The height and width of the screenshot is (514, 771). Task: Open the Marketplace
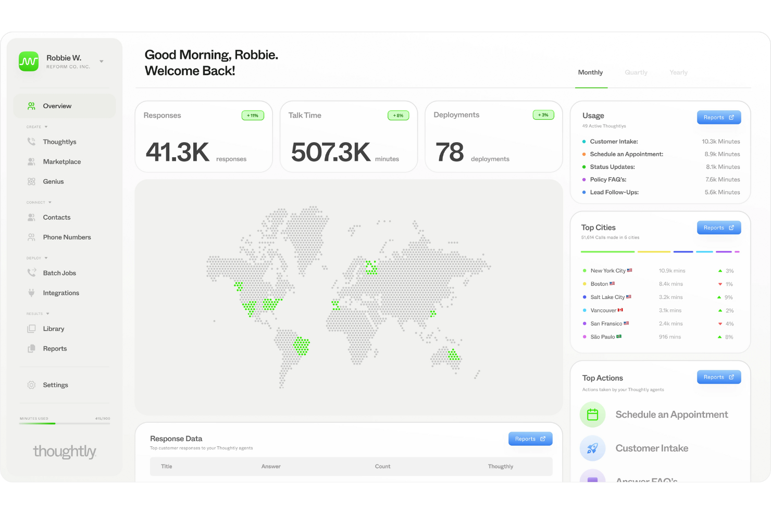point(61,161)
